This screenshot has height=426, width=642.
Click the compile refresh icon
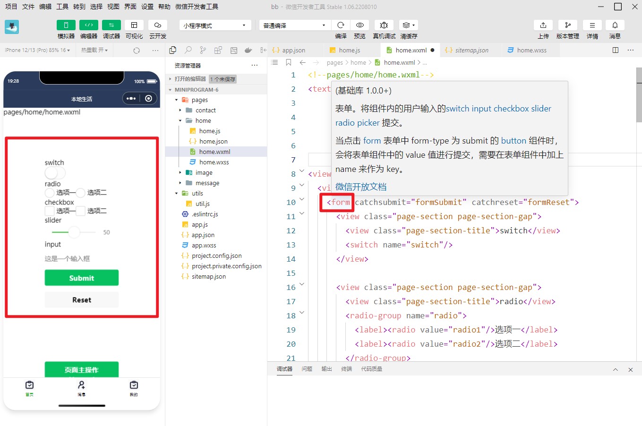pyautogui.click(x=341, y=25)
